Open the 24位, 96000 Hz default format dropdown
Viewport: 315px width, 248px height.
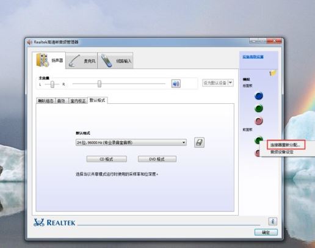[131, 142]
